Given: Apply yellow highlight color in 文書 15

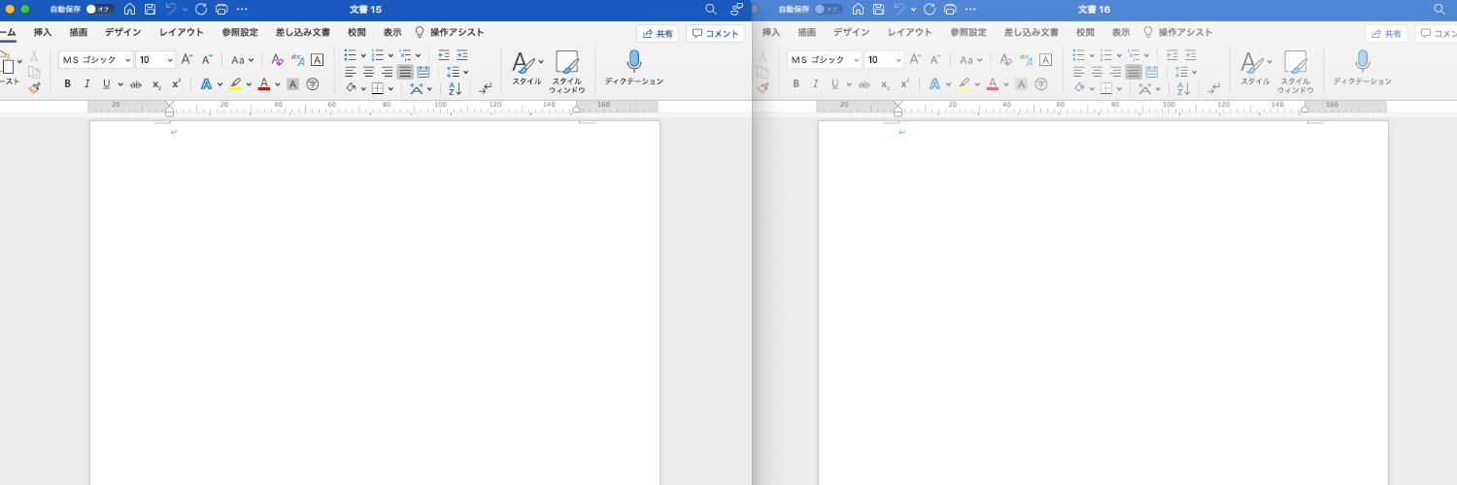Looking at the screenshot, I should [235, 84].
